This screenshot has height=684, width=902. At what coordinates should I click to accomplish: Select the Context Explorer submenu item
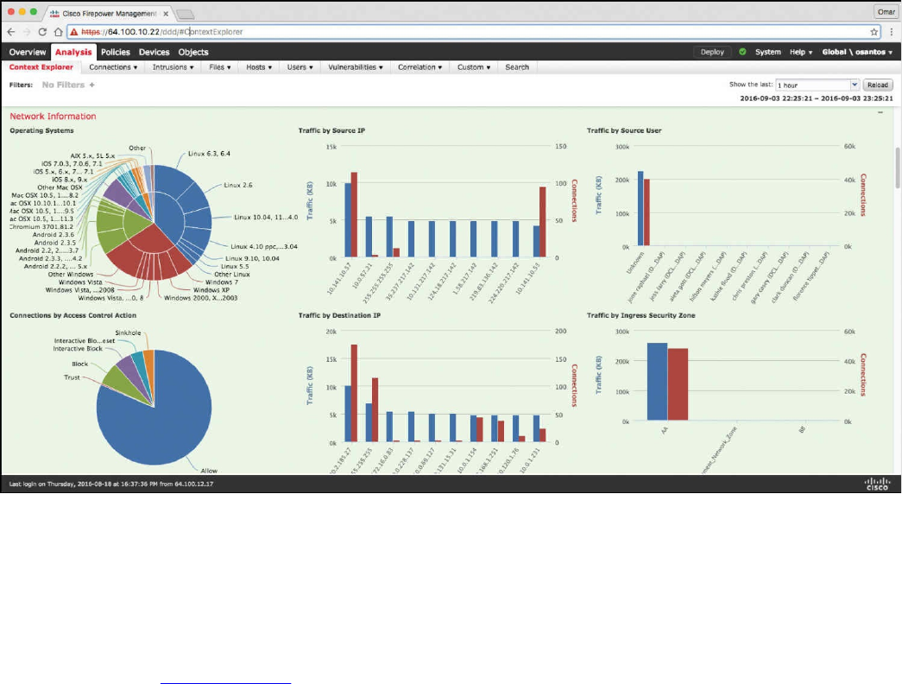41,66
